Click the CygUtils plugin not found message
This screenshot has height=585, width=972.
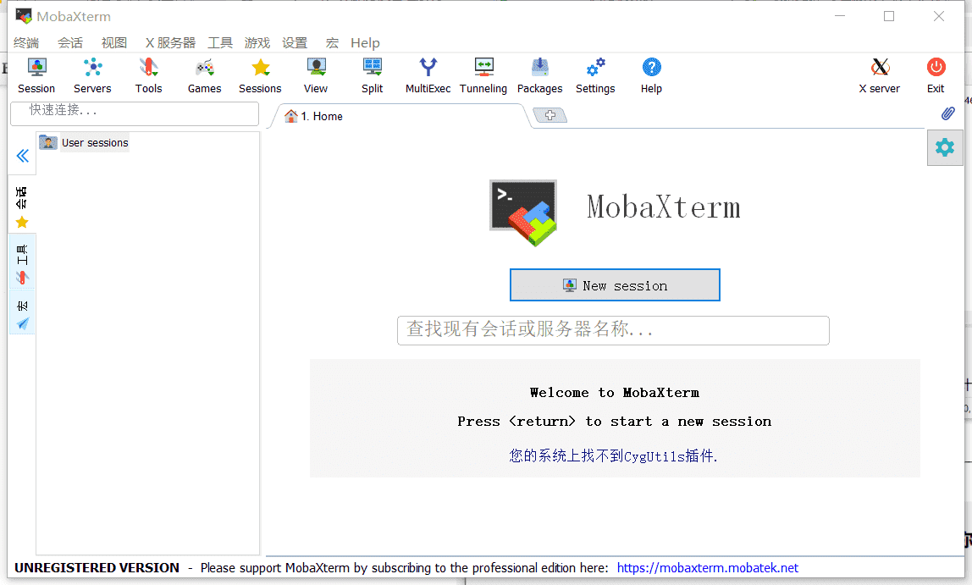tap(613, 456)
